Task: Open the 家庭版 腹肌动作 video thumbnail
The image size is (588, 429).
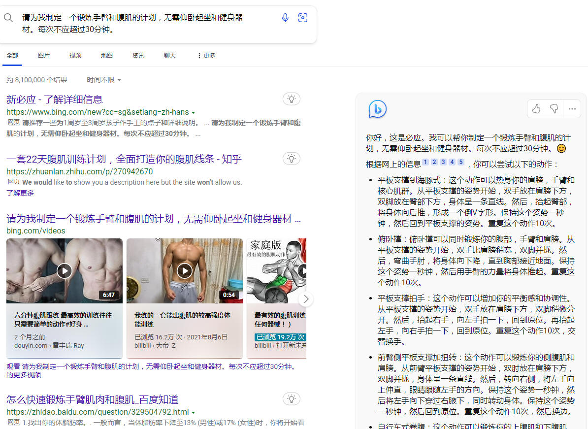Action: tap(276, 271)
